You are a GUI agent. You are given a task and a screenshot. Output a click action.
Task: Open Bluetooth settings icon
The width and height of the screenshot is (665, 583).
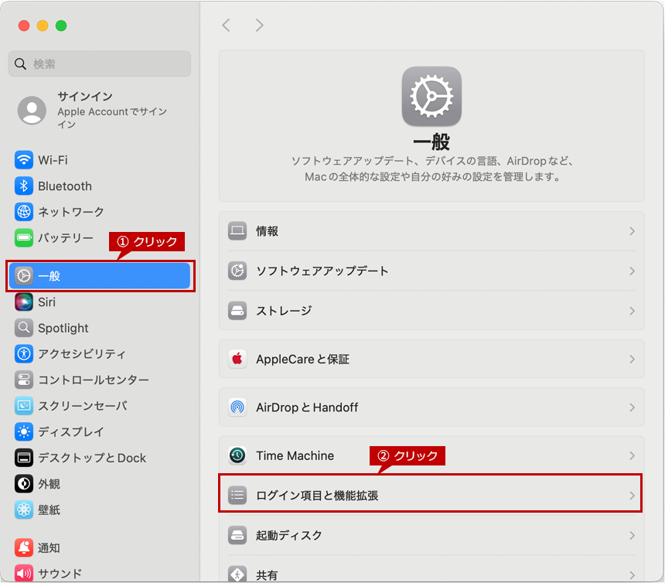tap(24, 186)
